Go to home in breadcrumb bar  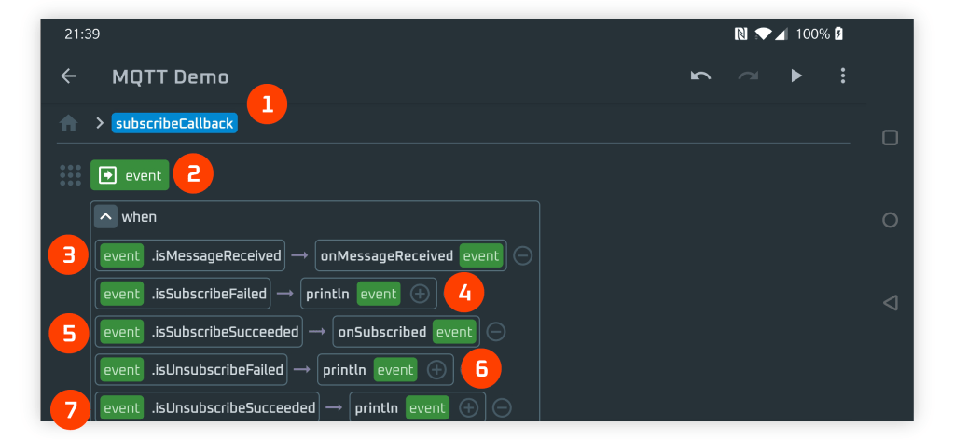coord(68,123)
